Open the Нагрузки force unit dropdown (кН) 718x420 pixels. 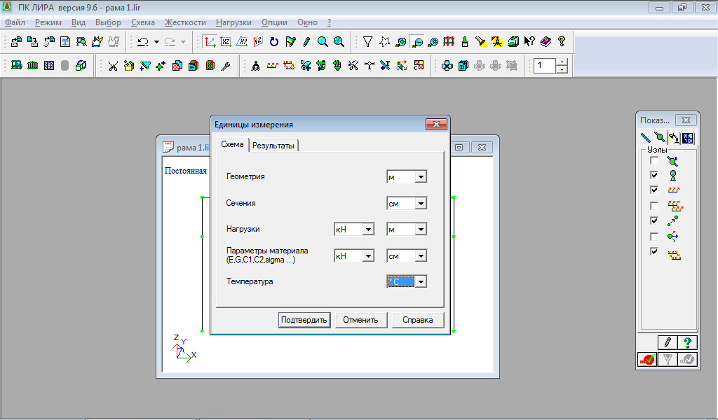coord(368,230)
